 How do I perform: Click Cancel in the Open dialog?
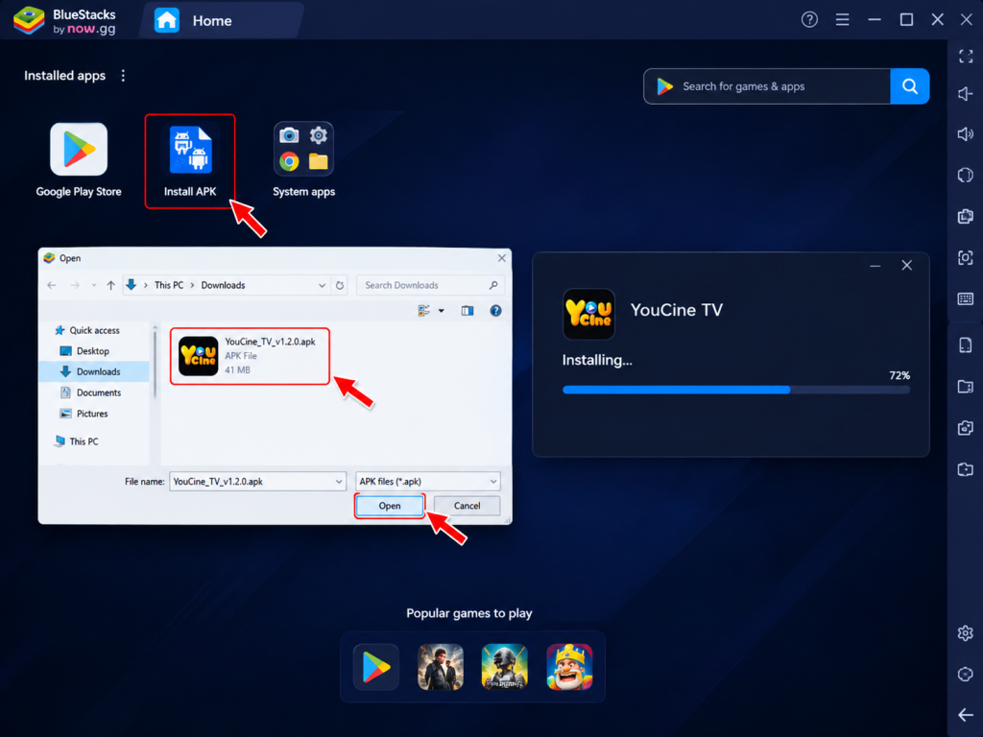click(468, 506)
